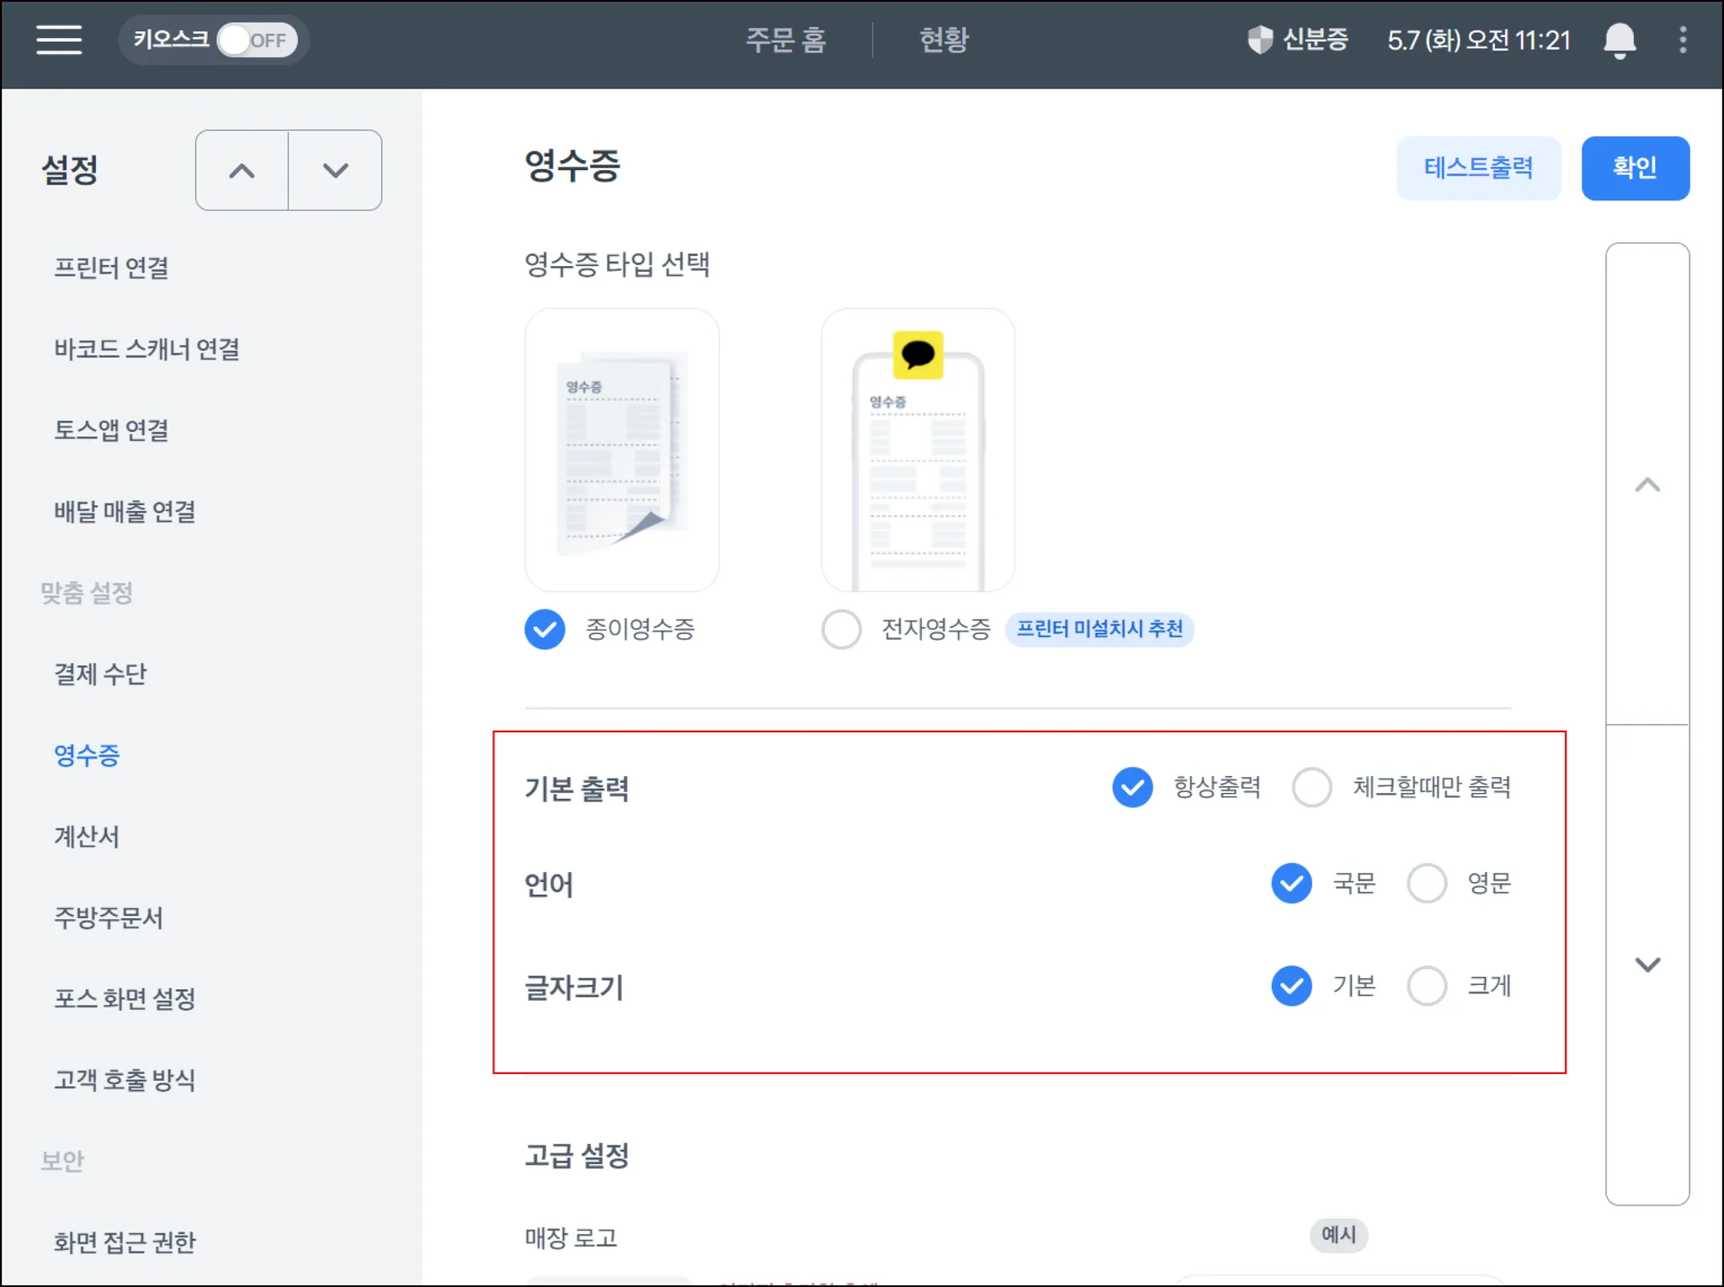Image resolution: width=1724 pixels, height=1287 pixels.
Task: Open 주방주문서 in the settings sidebar
Action: click(108, 917)
